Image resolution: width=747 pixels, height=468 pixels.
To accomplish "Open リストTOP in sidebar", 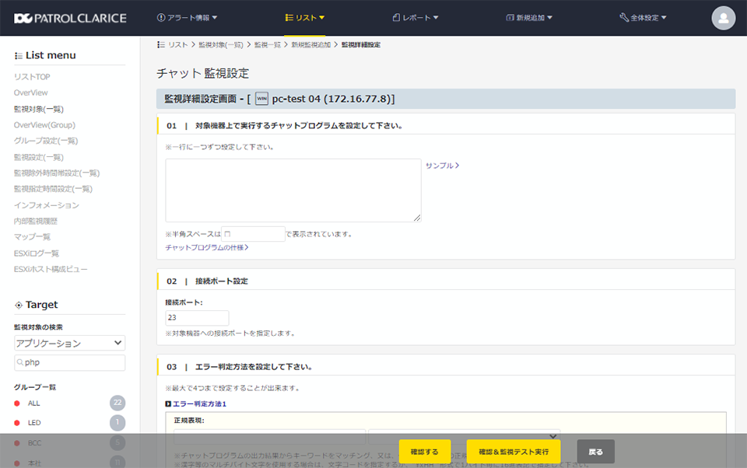I will point(32,77).
